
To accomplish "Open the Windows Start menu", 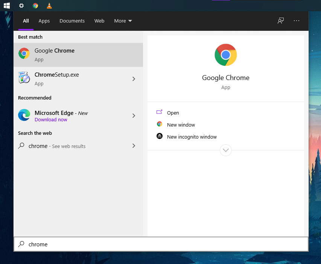I will tap(7, 6).
